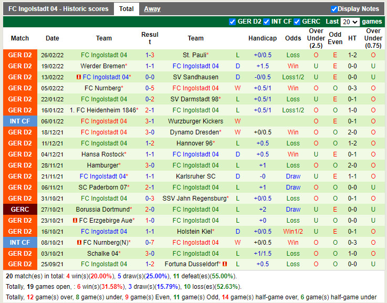Click the 0-3 half-time score for the 05/02/22 match

(352, 88)
